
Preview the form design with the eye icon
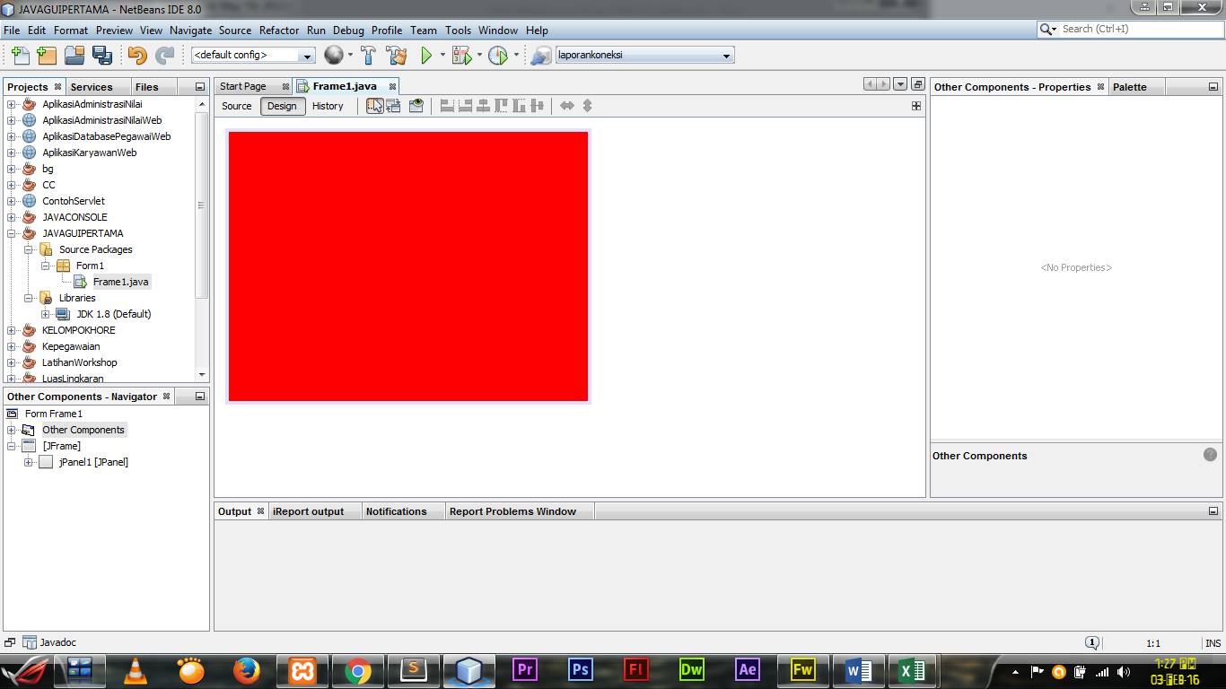coord(416,106)
